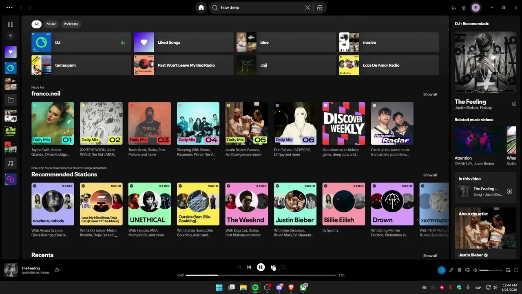Add The Feeling to library in right panel
This screenshot has width=522, height=294.
(x=514, y=104)
